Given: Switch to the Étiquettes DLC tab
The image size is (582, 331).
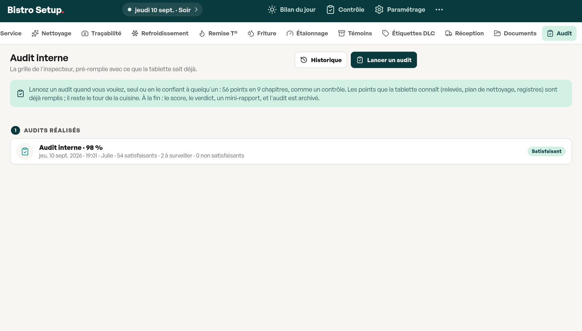Looking at the screenshot, I should coord(408,33).
